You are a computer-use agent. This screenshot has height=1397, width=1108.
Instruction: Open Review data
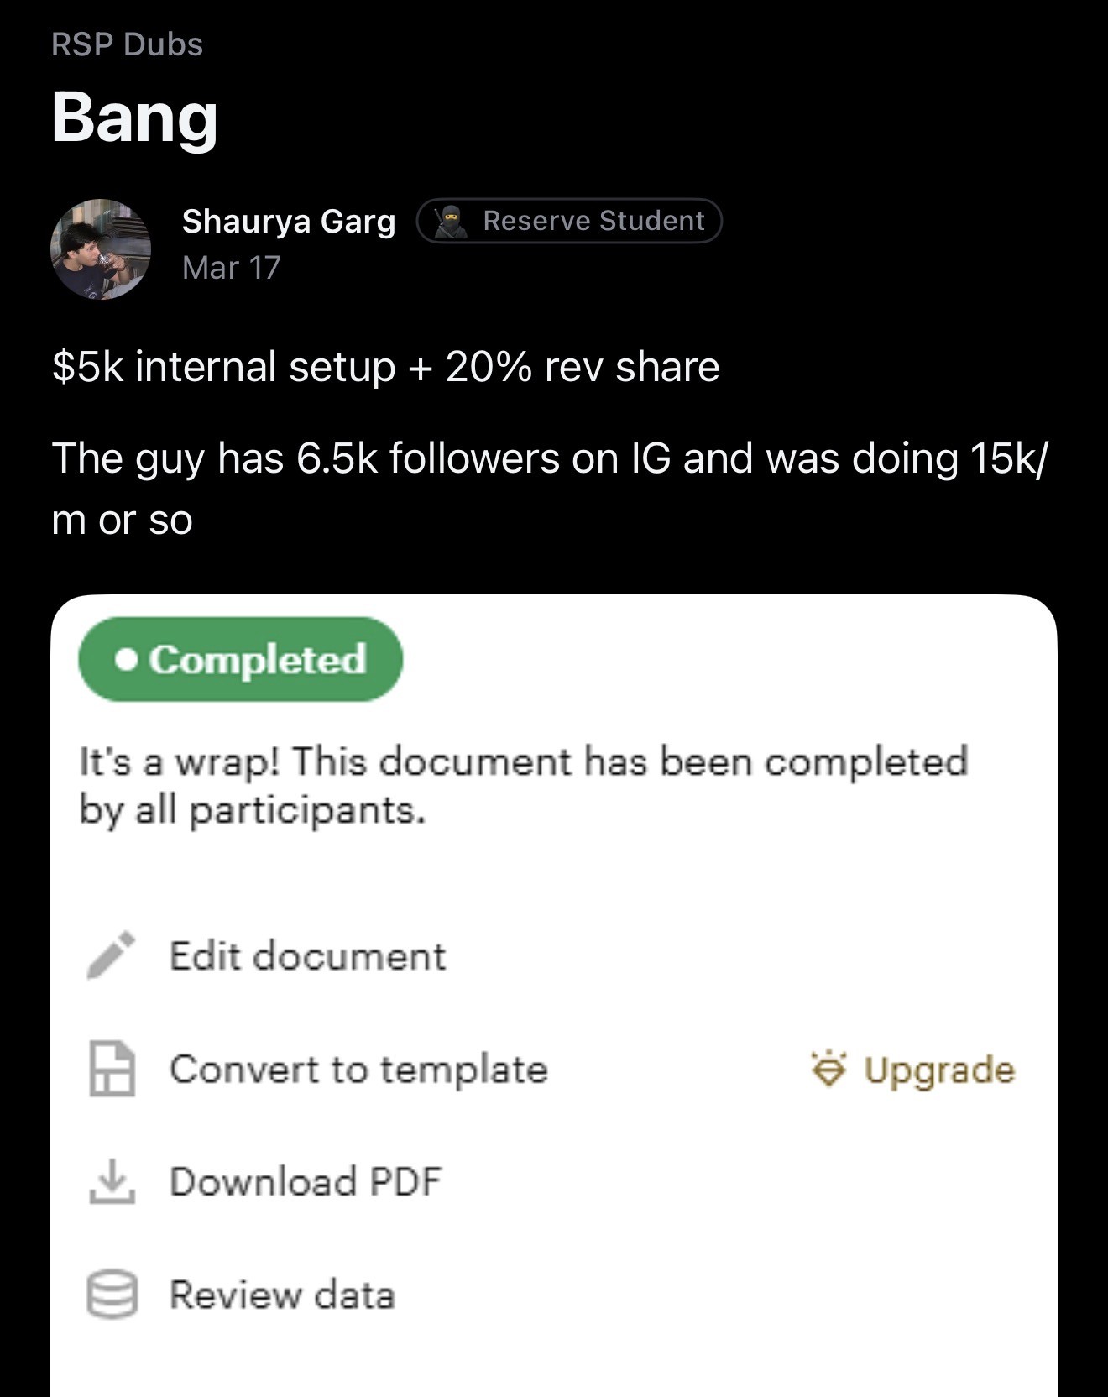pos(282,1295)
